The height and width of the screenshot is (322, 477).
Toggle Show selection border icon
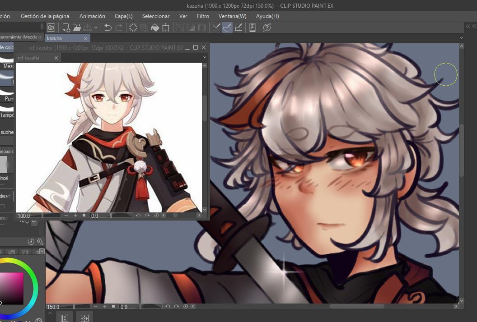pyautogui.click(x=202, y=28)
